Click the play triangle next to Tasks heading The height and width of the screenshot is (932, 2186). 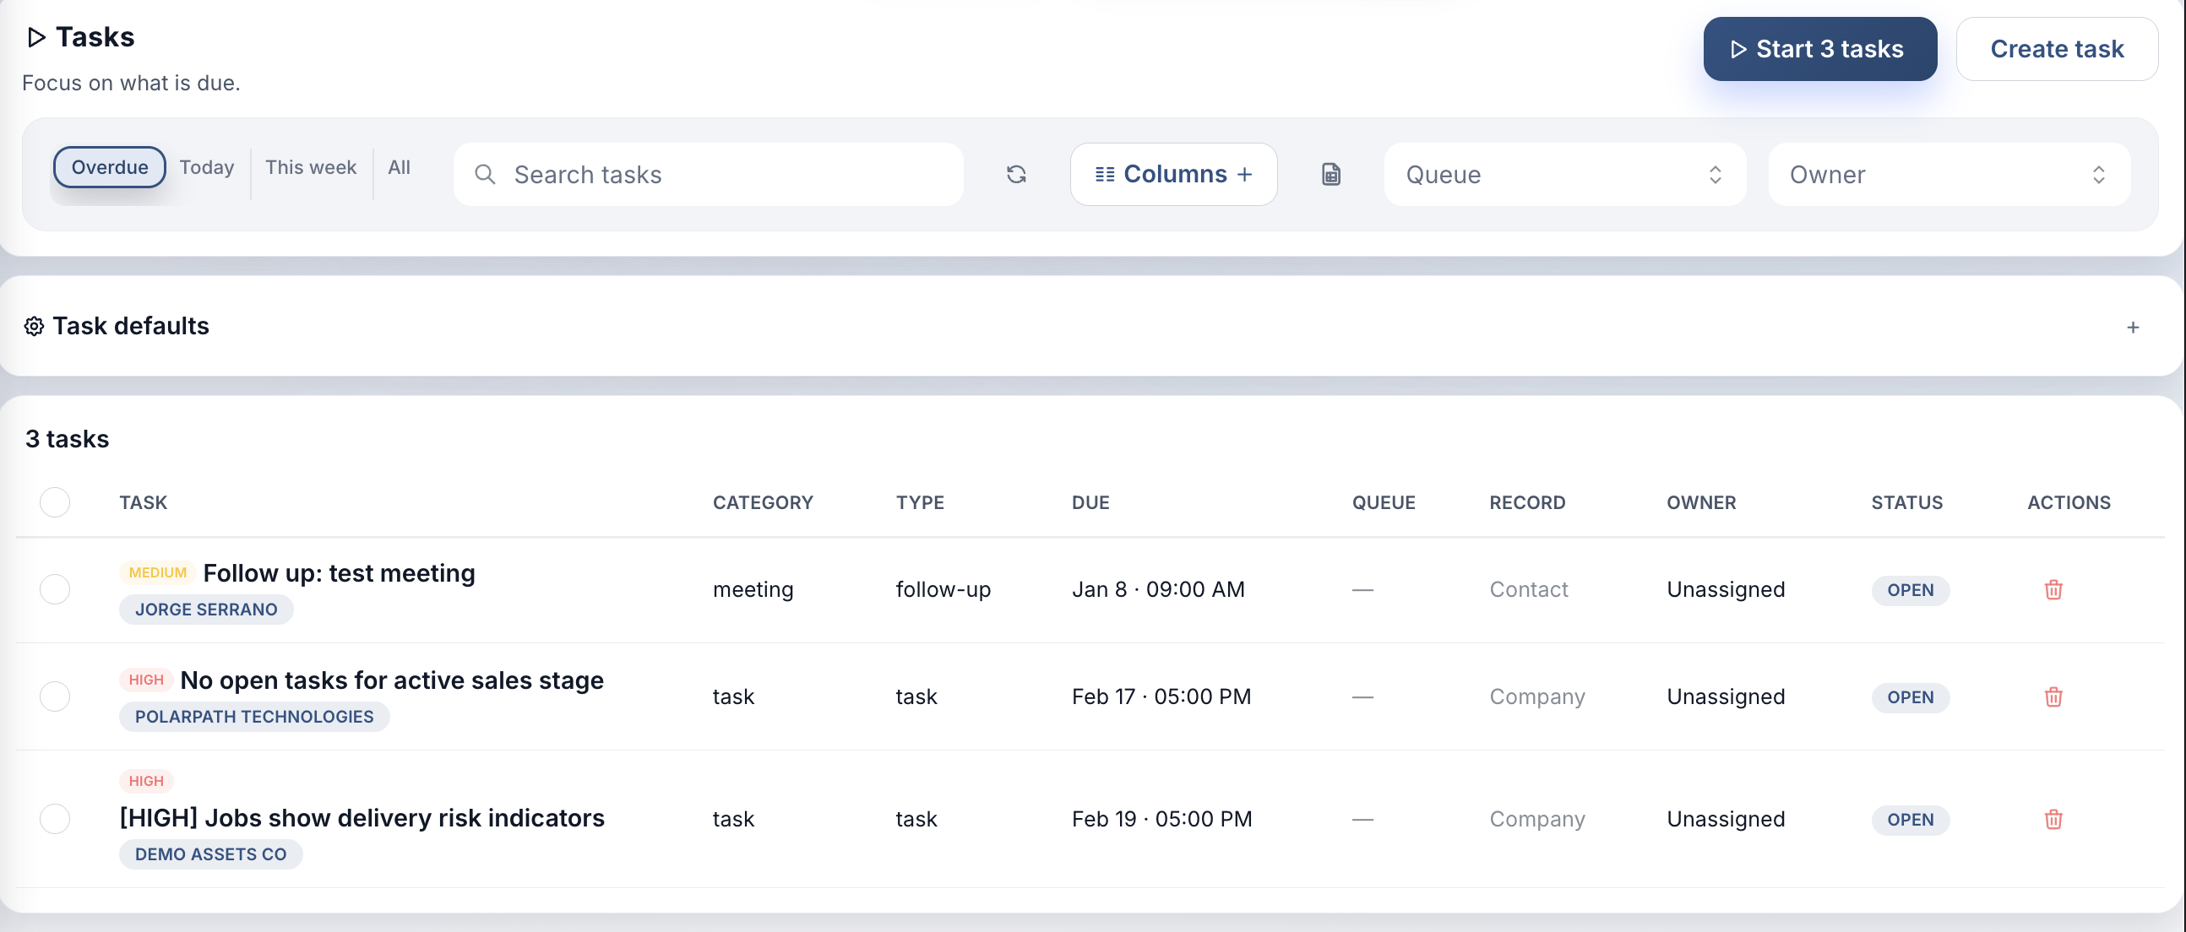(35, 36)
